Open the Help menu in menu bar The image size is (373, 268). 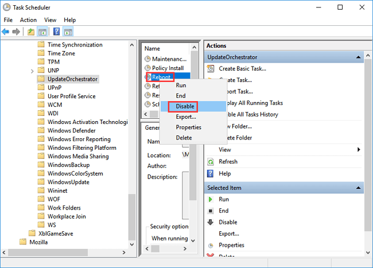69,20
